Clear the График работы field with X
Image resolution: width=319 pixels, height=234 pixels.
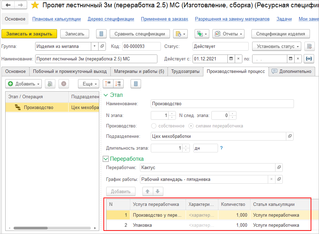click(x=271, y=179)
